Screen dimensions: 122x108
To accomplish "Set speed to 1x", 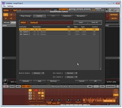I will 116,95.
